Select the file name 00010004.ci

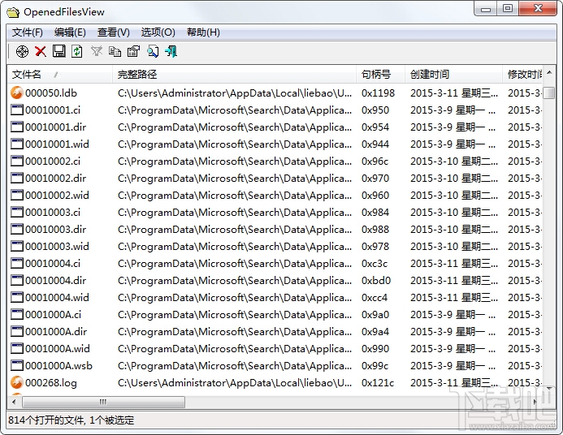tap(53, 263)
